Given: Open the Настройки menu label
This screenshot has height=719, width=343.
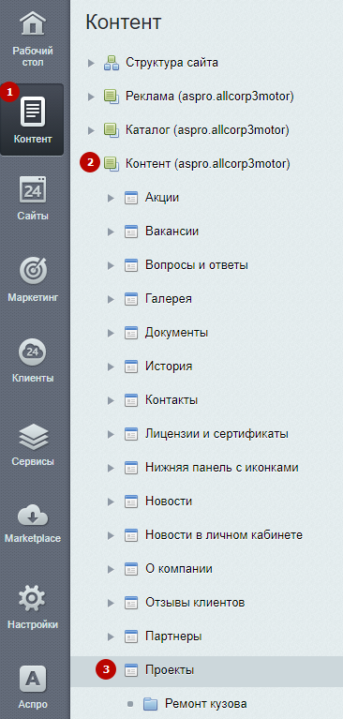Looking at the screenshot, I should (x=33, y=624).
